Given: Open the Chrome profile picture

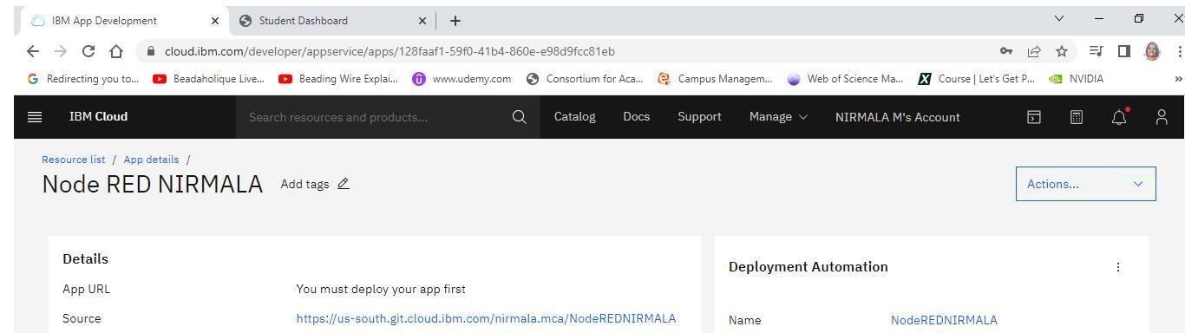Looking at the screenshot, I should [1153, 51].
